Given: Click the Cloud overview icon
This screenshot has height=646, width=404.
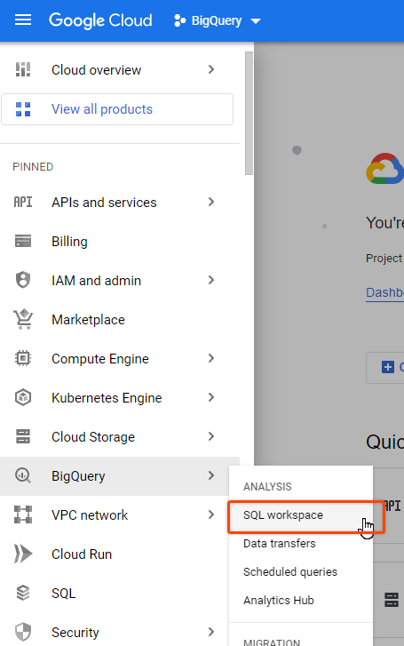Looking at the screenshot, I should click(23, 69).
